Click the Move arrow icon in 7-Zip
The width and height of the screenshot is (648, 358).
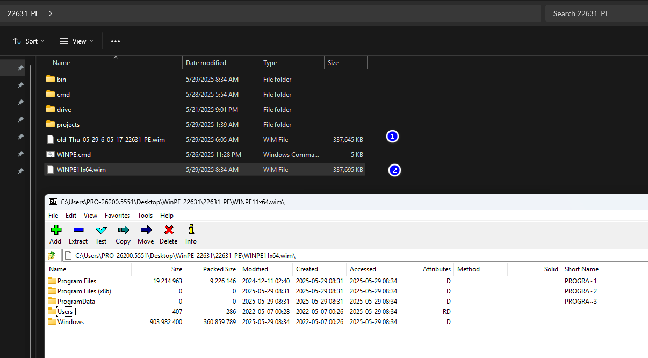[x=146, y=230]
